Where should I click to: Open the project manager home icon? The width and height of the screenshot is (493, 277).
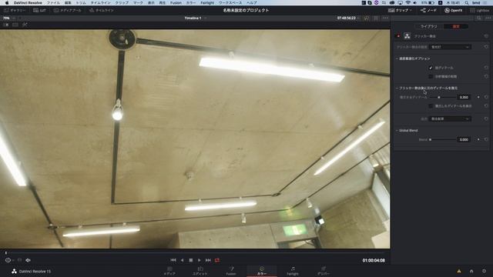coord(471,271)
